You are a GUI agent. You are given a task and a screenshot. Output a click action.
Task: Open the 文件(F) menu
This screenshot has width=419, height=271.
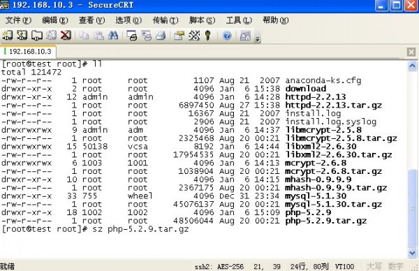18,20
